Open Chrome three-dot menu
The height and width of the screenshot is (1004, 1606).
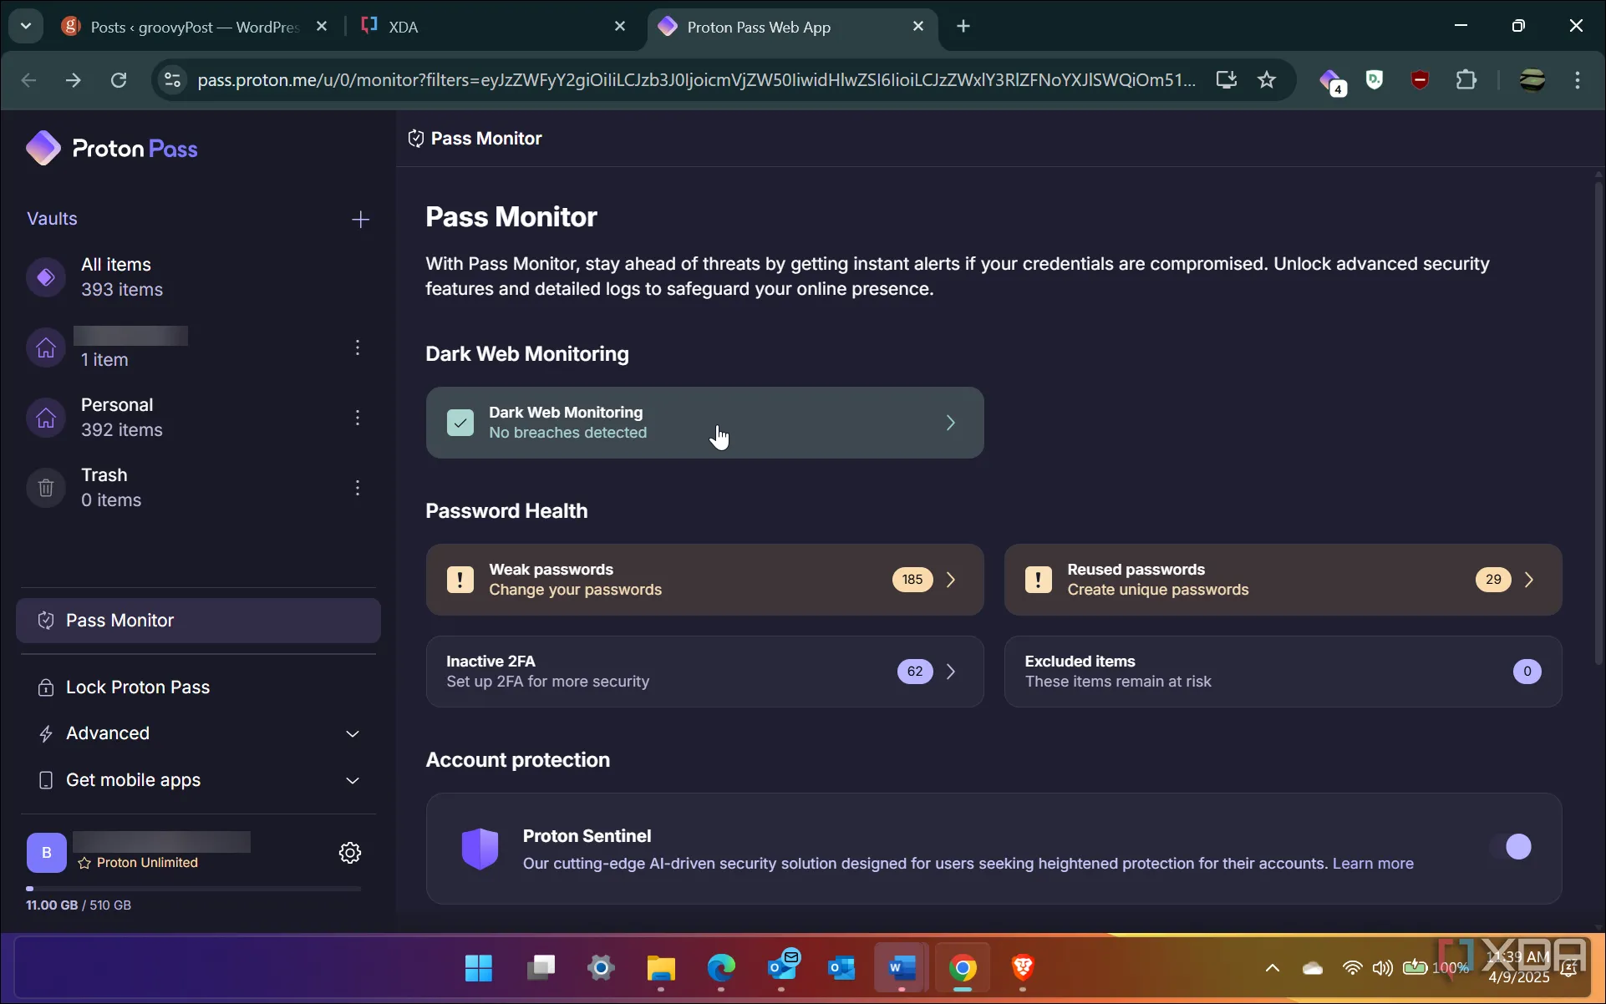1577,80
